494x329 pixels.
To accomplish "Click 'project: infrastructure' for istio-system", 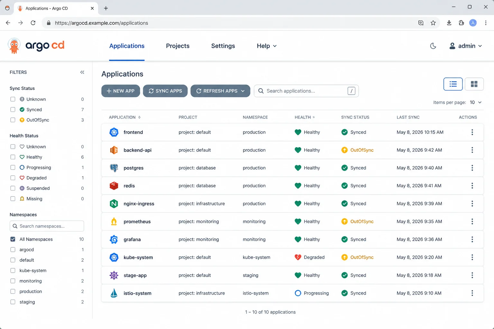I will (202, 293).
